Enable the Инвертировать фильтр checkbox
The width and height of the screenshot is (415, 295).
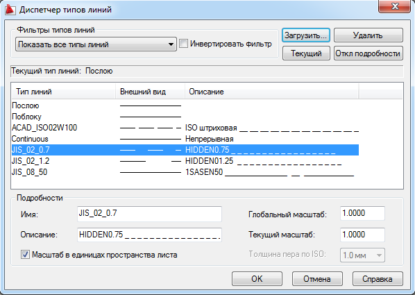pos(183,44)
